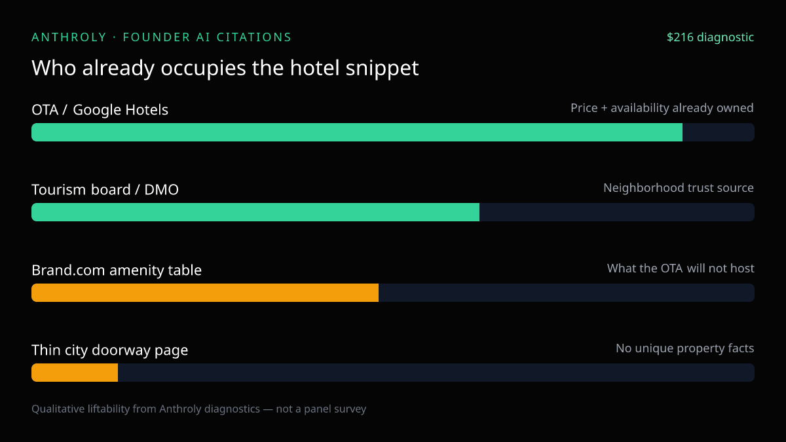Click the 'ANTHROLY · FOUNDER AI CITATIONS' header
The height and width of the screenshot is (442, 786).
162,37
